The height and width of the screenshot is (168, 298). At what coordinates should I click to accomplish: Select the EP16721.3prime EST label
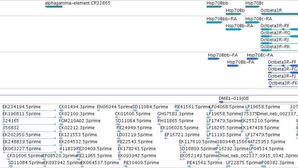tap(182, 135)
